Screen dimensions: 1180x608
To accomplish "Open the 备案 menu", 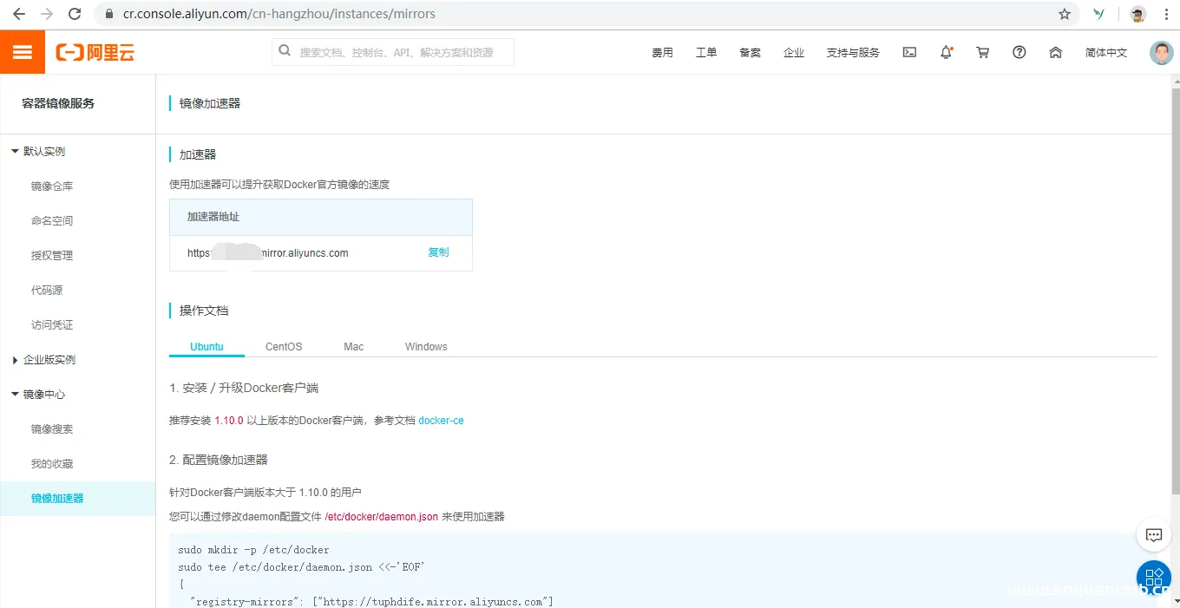I will [750, 53].
